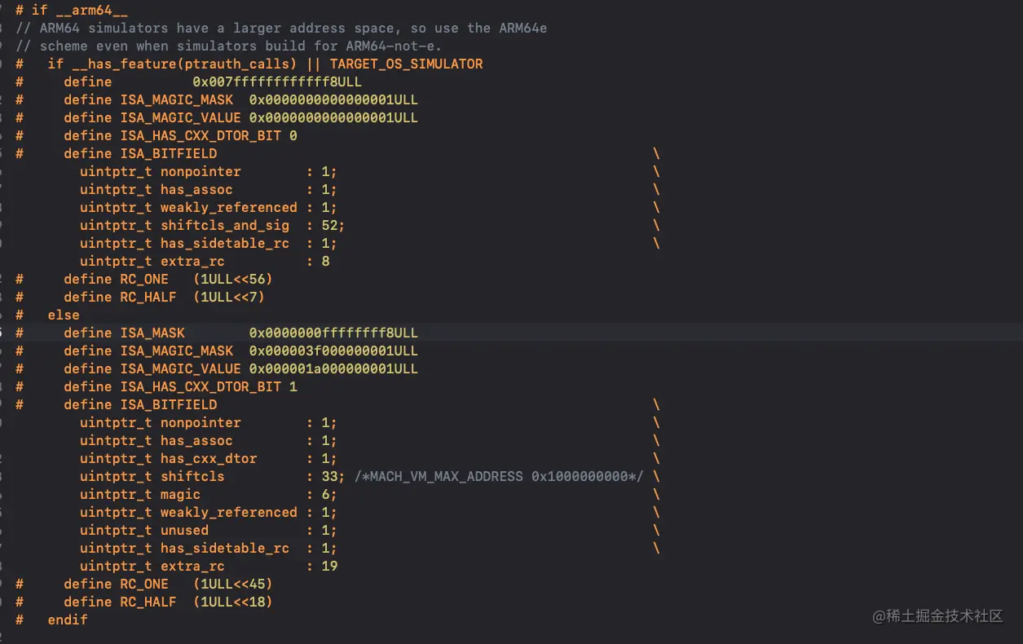
Task: Click the endif directive
Action: point(68,620)
